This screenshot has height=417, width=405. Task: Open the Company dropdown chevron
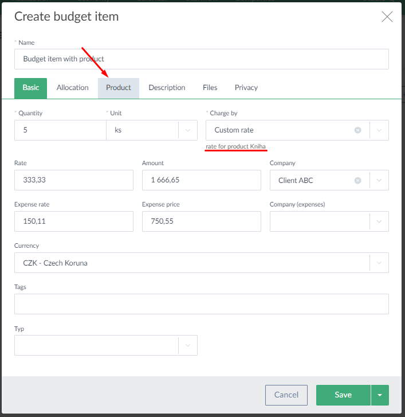point(379,180)
